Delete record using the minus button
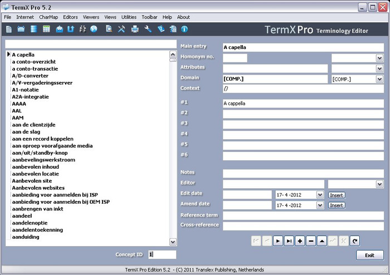Viewport: 390px width, 275px height. pos(311,241)
